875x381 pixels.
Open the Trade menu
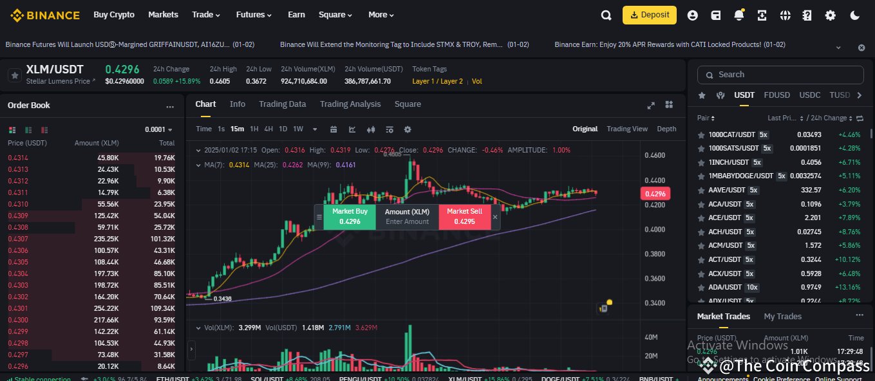point(206,15)
